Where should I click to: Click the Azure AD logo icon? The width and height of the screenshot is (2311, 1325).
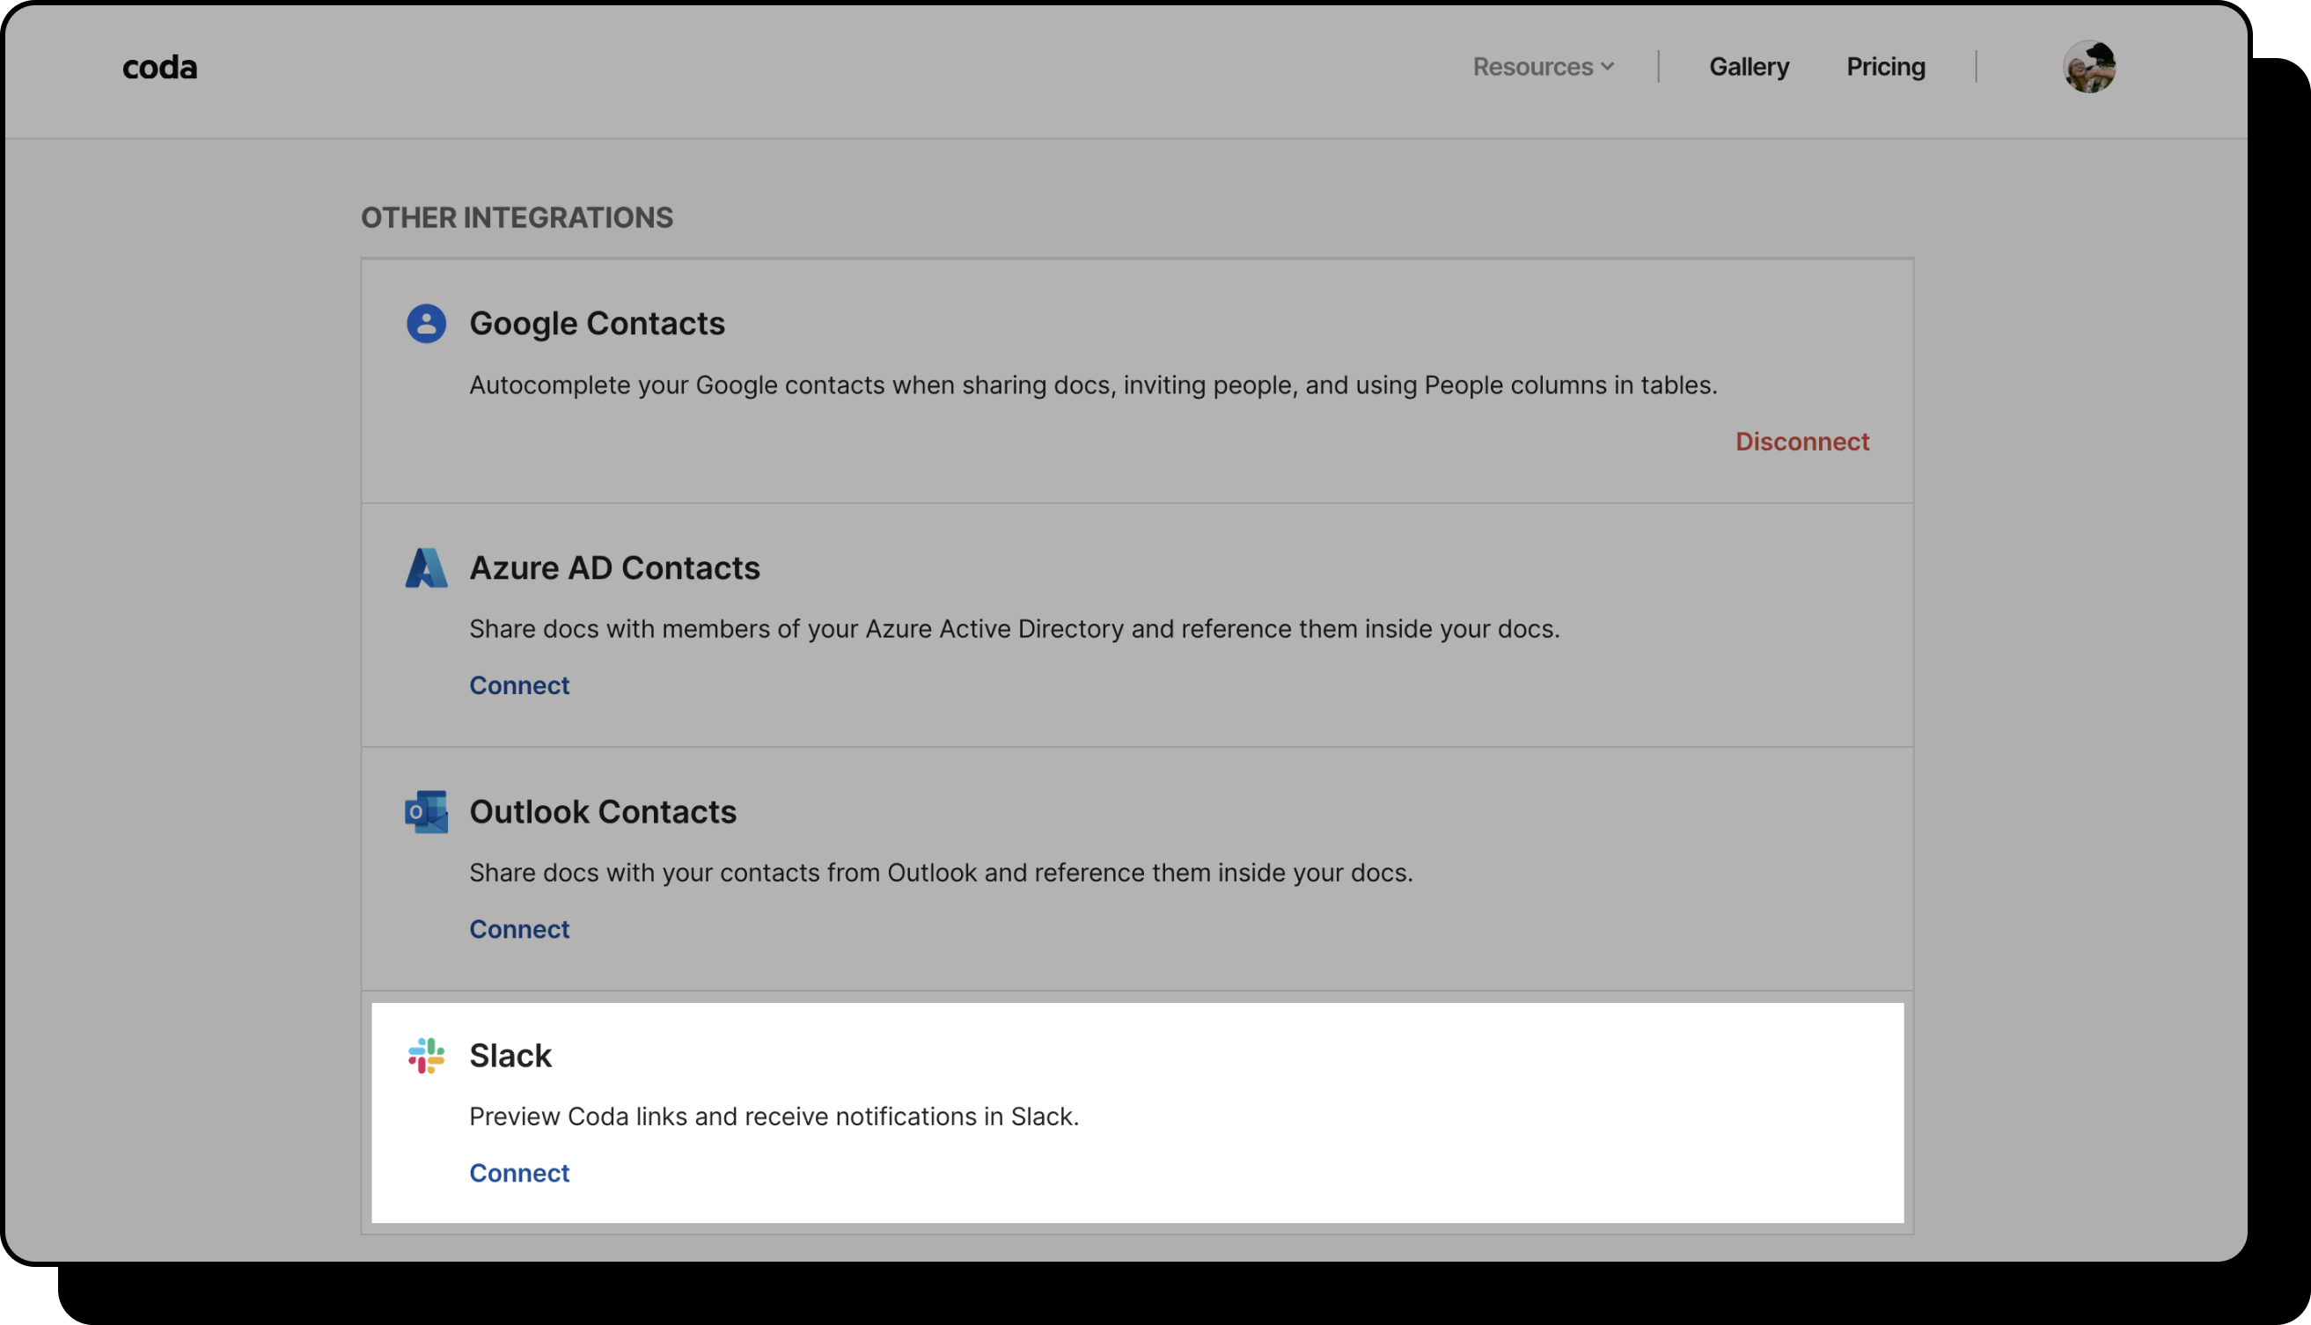pos(426,567)
